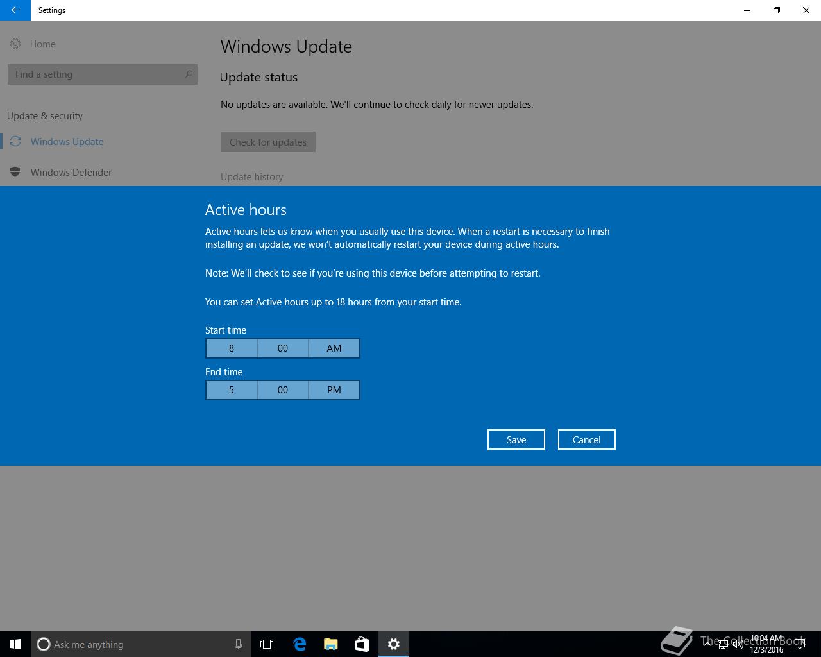Cancel the Active hours dialog
This screenshot has height=657, width=821.
(587, 439)
